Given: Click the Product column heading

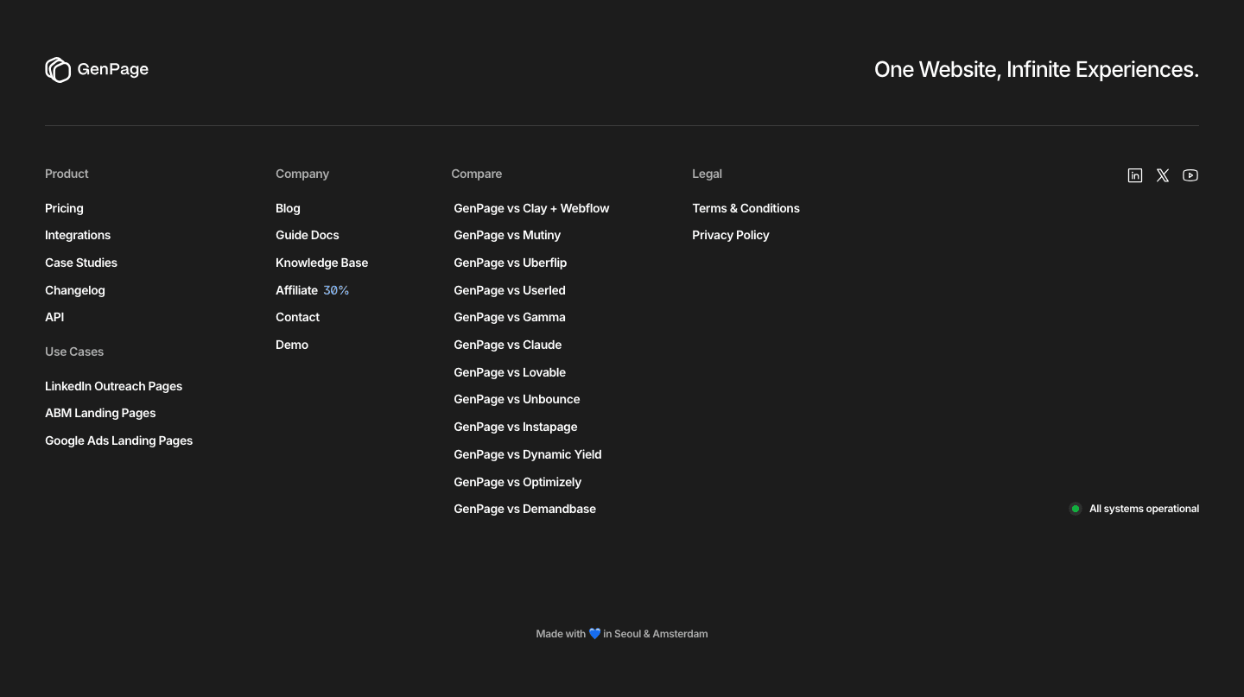Looking at the screenshot, I should 67,174.
